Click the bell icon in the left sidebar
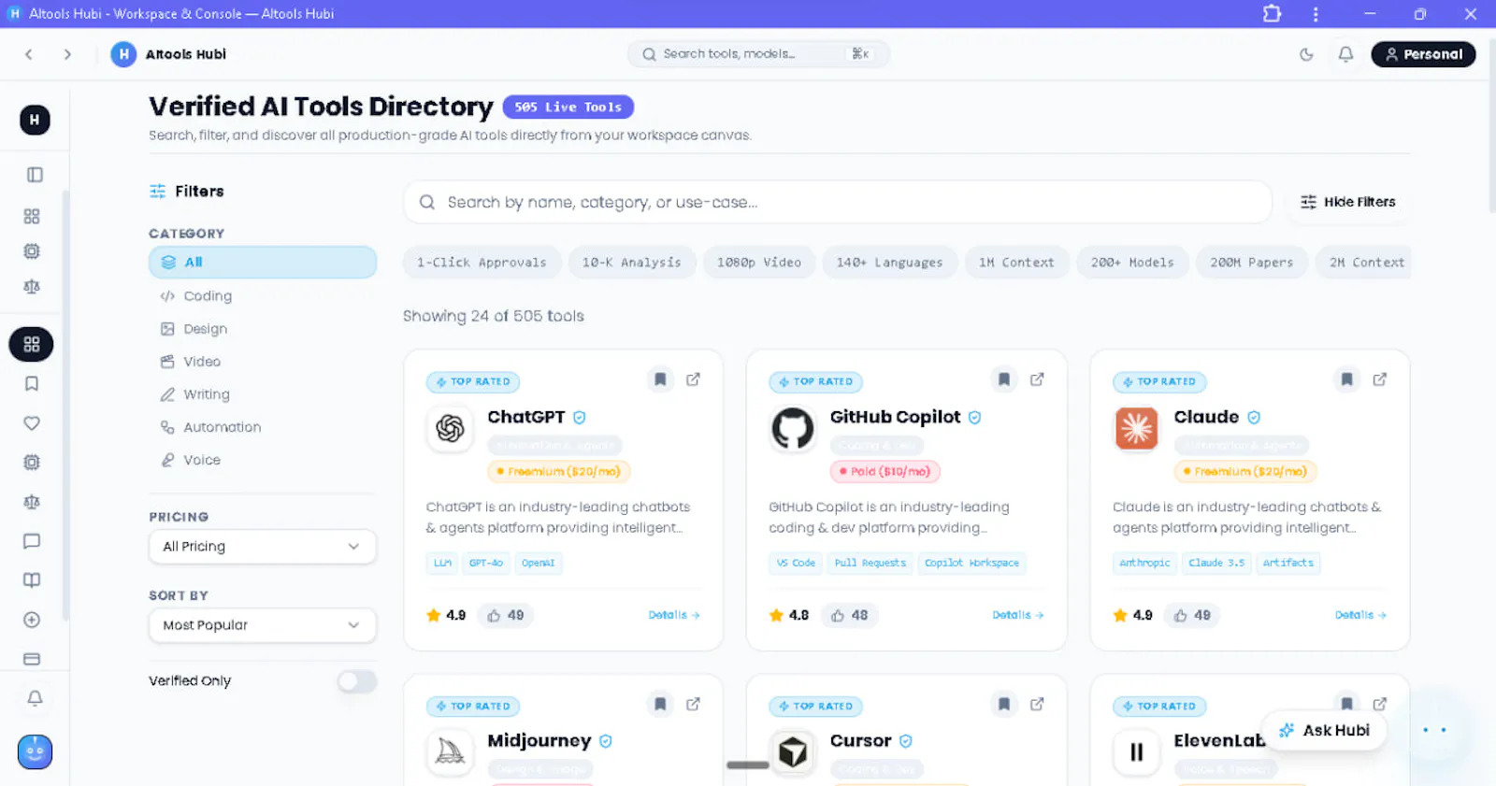The height and width of the screenshot is (786, 1496). [35, 698]
